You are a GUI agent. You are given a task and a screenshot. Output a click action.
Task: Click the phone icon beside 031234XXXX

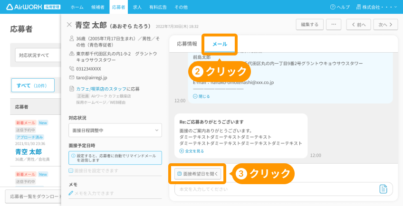tap(72, 68)
